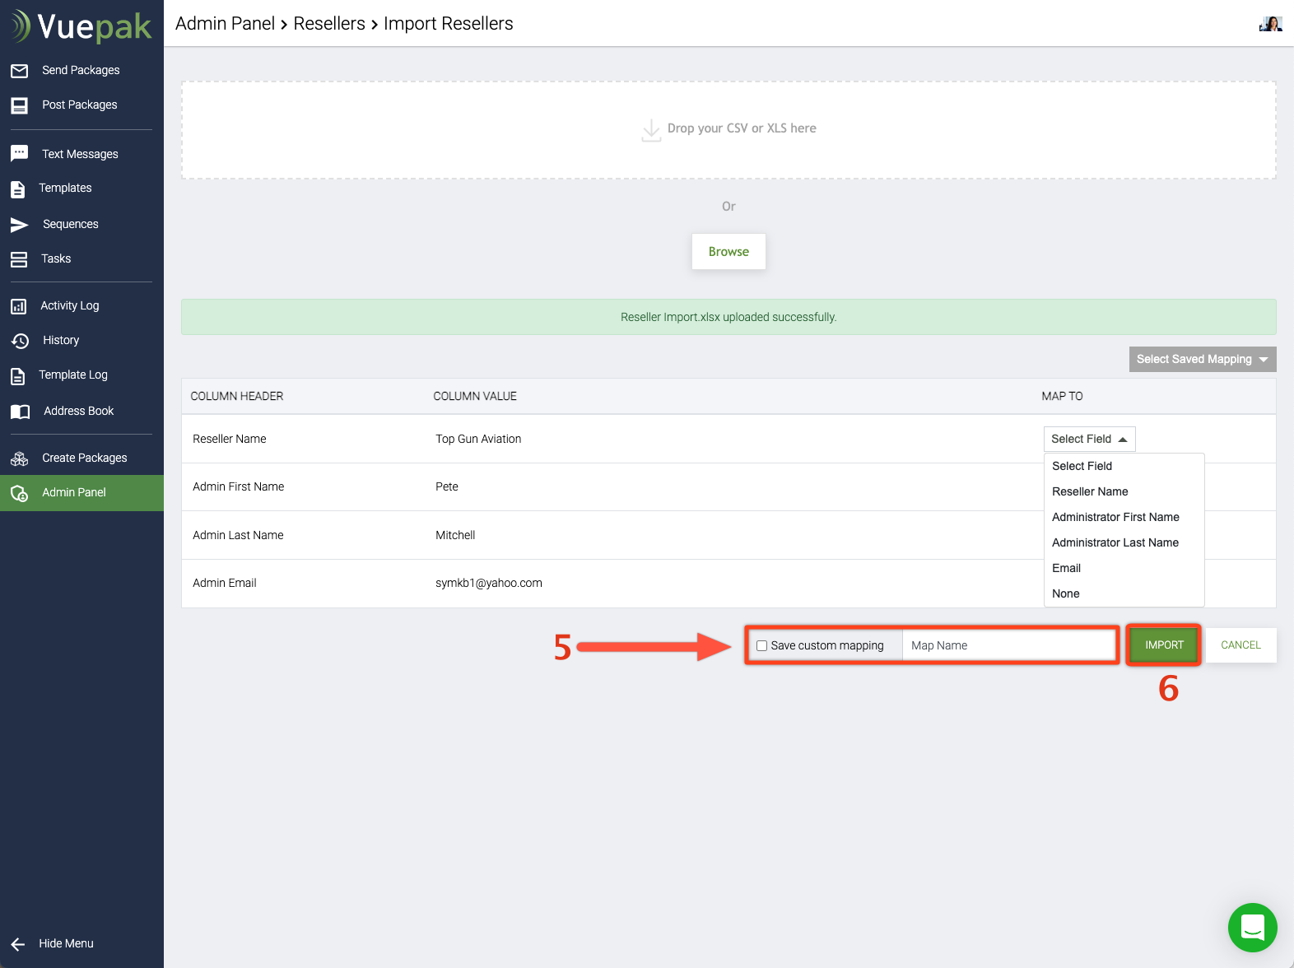Viewport: 1294px width, 968px height.
Task: Open the Select Saved Mapping dropdown
Action: pyautogui.click(x=1203, y=359)
